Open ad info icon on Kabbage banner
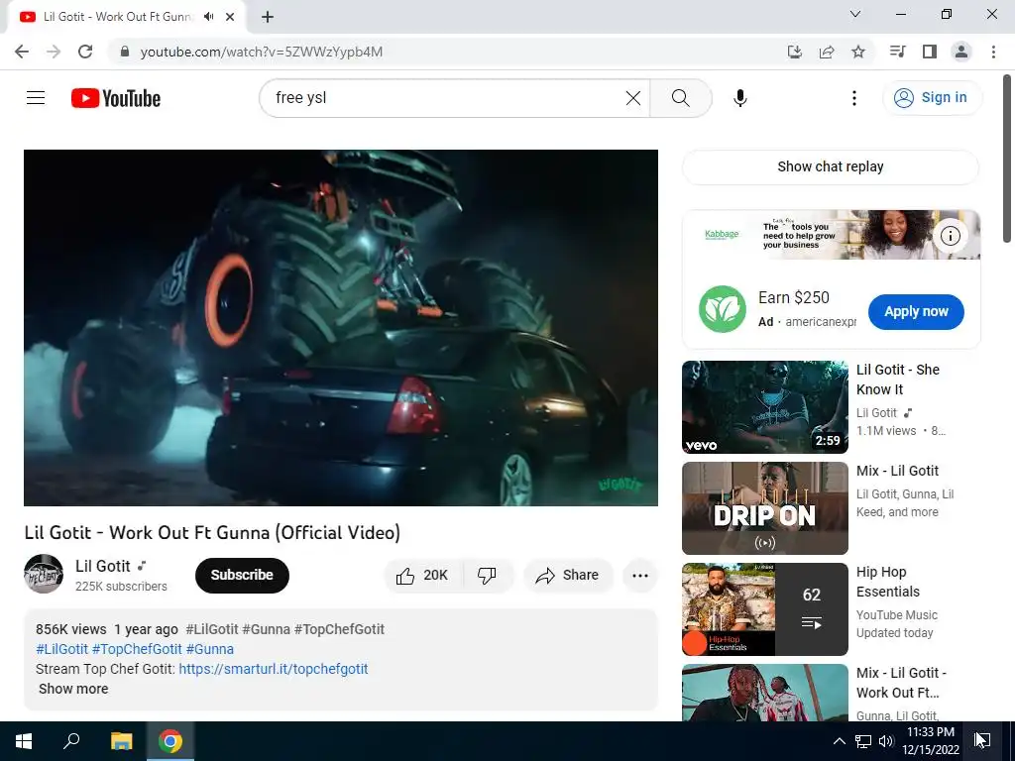 click(951, 236)
